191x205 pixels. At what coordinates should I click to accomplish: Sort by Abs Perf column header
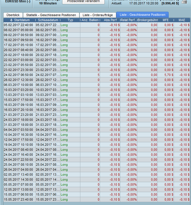(x=110, y=20)
